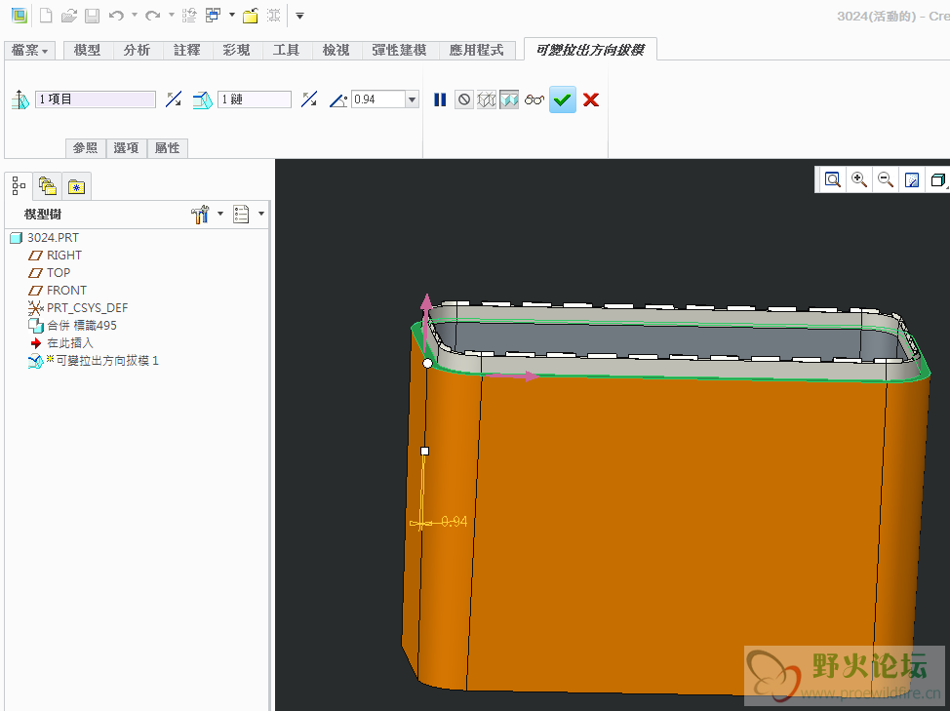Switch to the 註釋 ribbon tab
The height and width of the screenshot is (711, 950).
click(186, 51)
